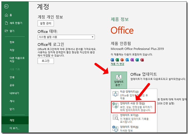Select 다른 이름으로 저장
The width and height of the screenshot is (188, 134).
coord(15,60)
